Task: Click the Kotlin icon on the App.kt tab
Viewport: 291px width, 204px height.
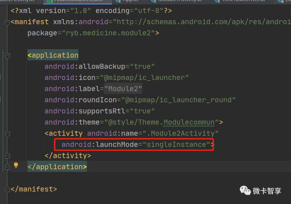Action: coord(118,1)
